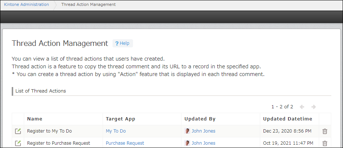Viewport: 343px width, 148px height.
Task: Go to previous page of thread actions
Action: 302,107
